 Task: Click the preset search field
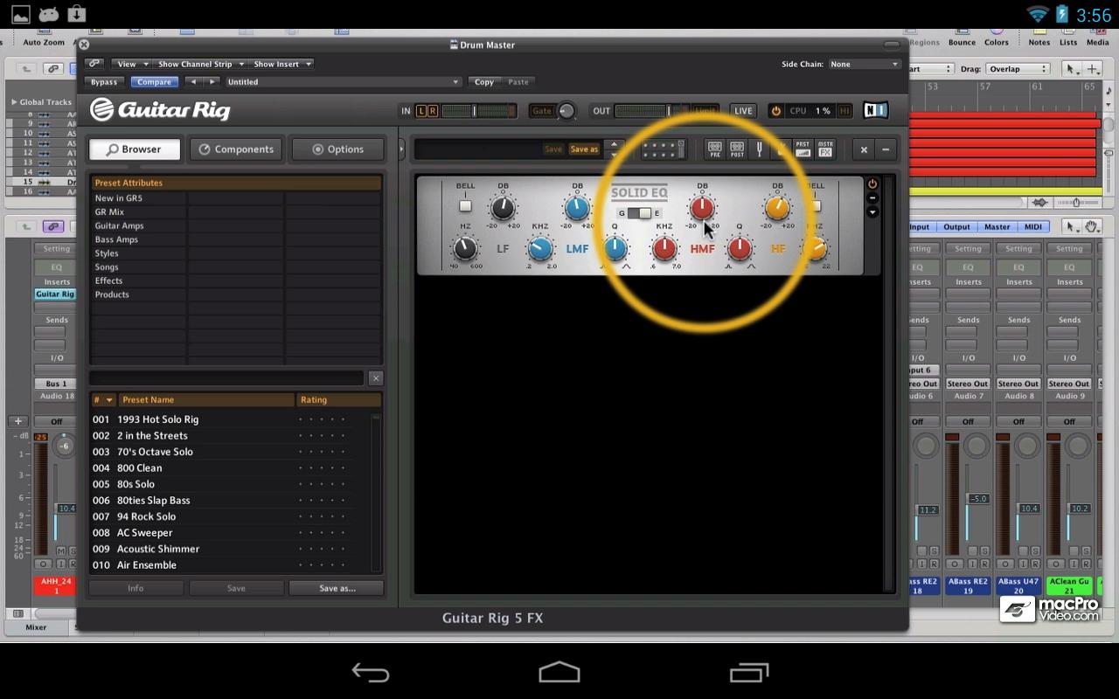click(x=226, y=377)
